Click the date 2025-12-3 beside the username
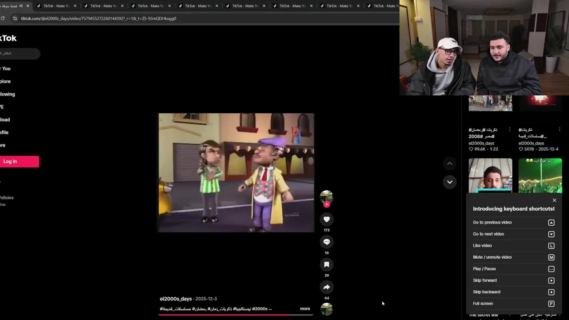569x320 pixels. coord(206,299)
